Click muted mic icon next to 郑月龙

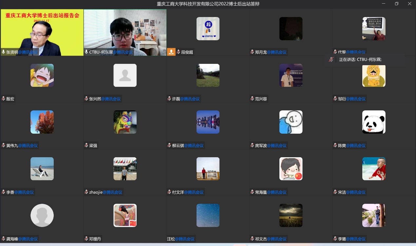(252, 52)
